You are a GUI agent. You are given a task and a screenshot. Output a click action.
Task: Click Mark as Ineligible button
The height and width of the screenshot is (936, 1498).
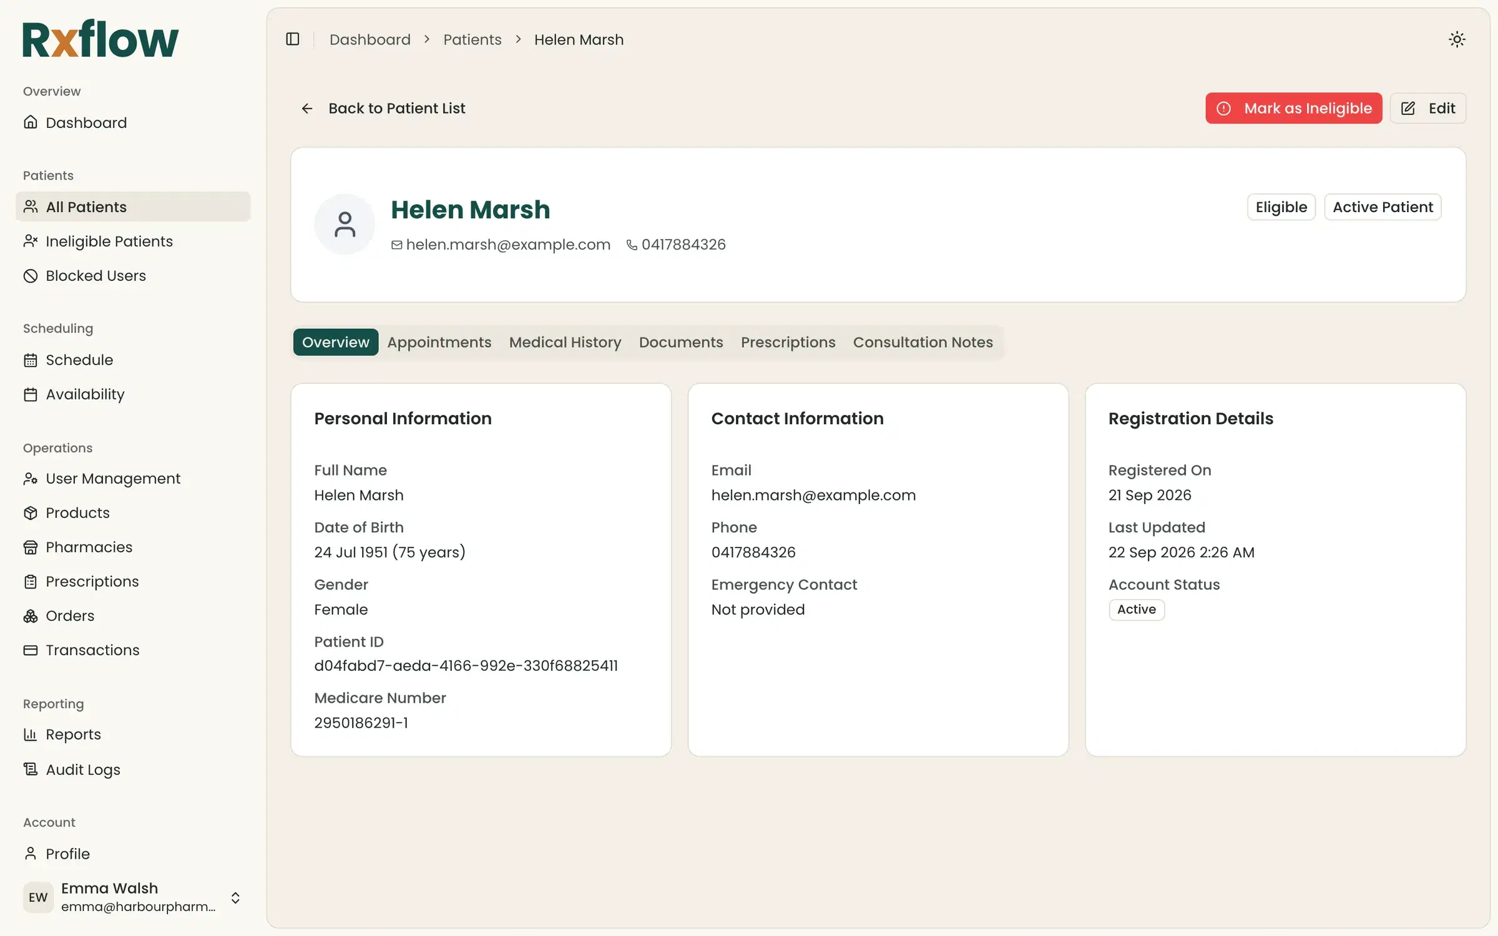click(1293, 108)
